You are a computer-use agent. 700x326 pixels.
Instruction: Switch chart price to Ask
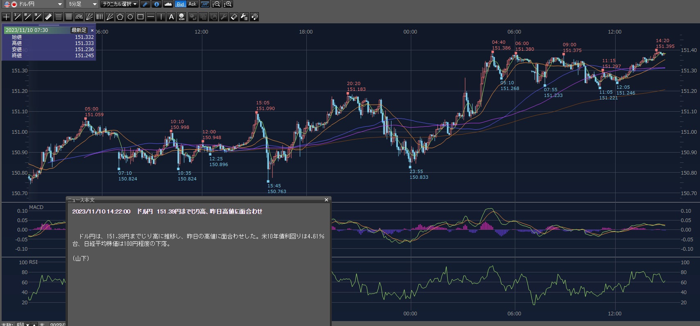click(x=192, y=4)
